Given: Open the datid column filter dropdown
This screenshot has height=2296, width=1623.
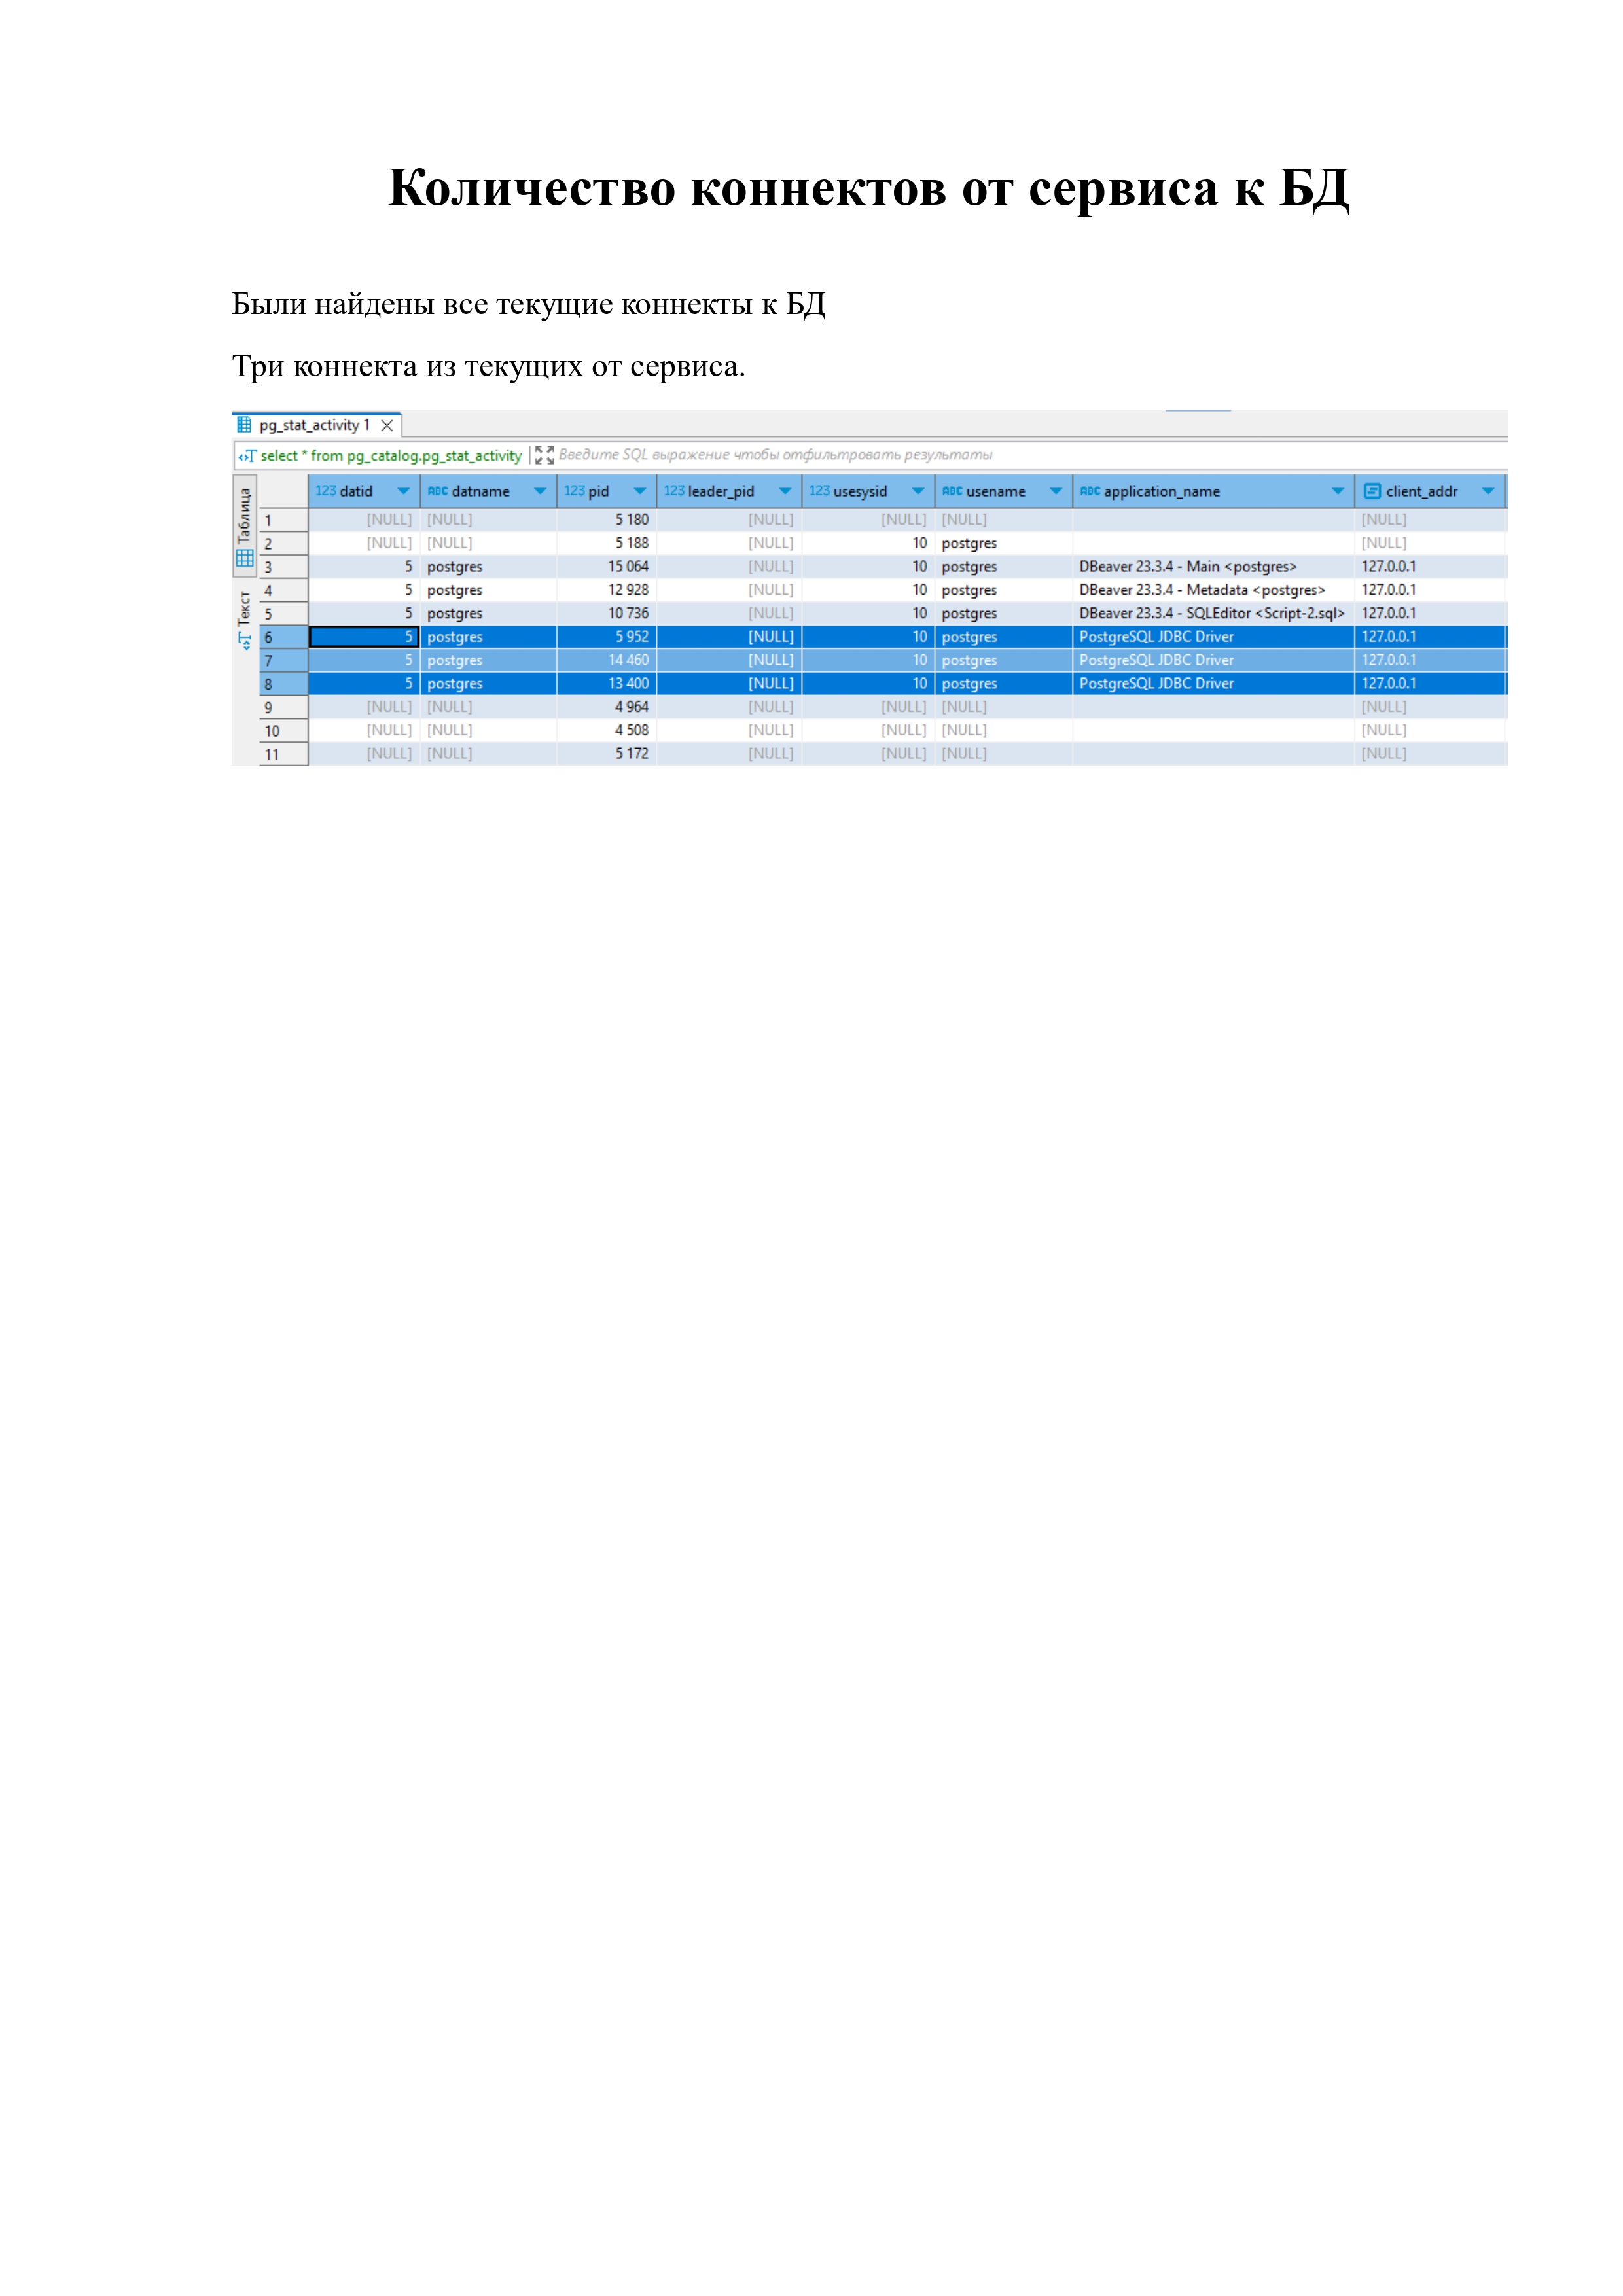Looking at the screenshot, I should (403, 491).
